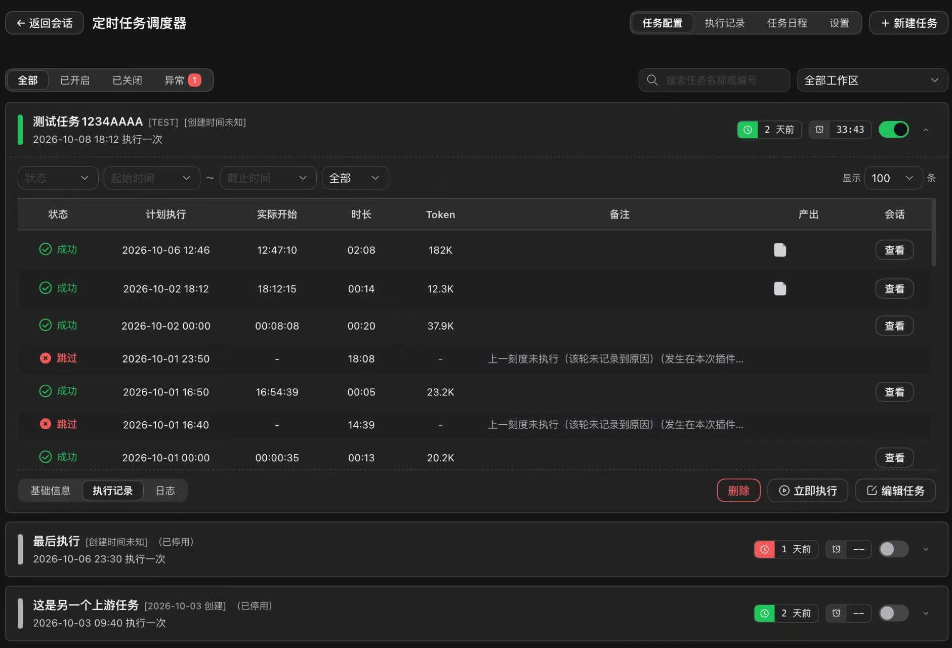
Task: Expand the 最后执行 task card
Action: (926, 550)
